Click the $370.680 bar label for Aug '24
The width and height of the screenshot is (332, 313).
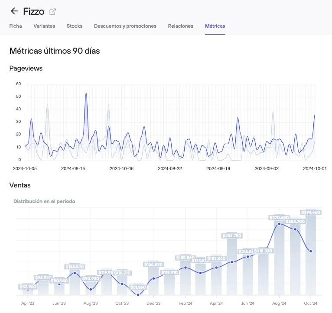pos(279,217)
